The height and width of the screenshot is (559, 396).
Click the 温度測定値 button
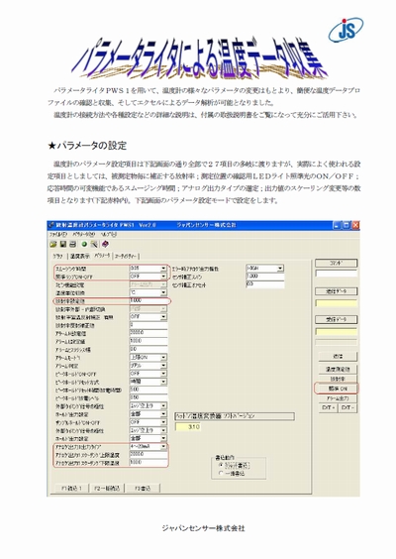pos(338,369)
